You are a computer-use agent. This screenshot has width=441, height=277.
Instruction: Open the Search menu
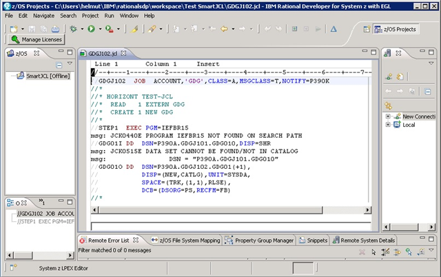[x=68, y=16]
